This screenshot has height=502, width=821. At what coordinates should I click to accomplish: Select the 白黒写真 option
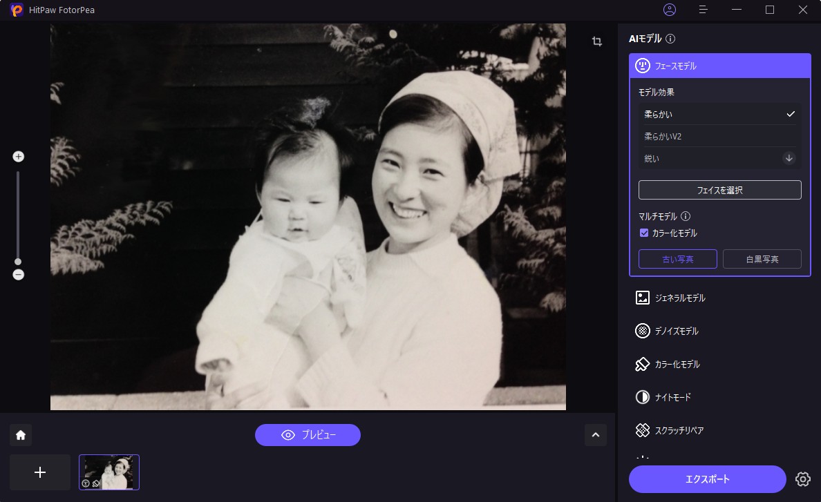point(762,260)
